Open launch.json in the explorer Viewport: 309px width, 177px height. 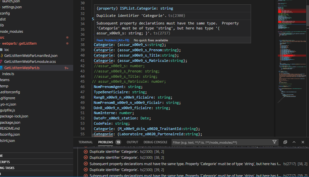pyautogui.click(x=11, y=1)
